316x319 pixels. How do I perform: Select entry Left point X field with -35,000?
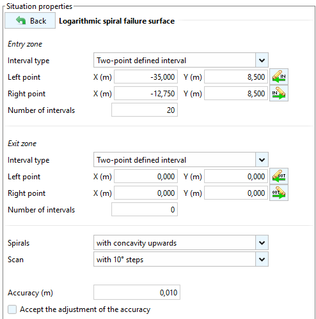click(146, 77)
